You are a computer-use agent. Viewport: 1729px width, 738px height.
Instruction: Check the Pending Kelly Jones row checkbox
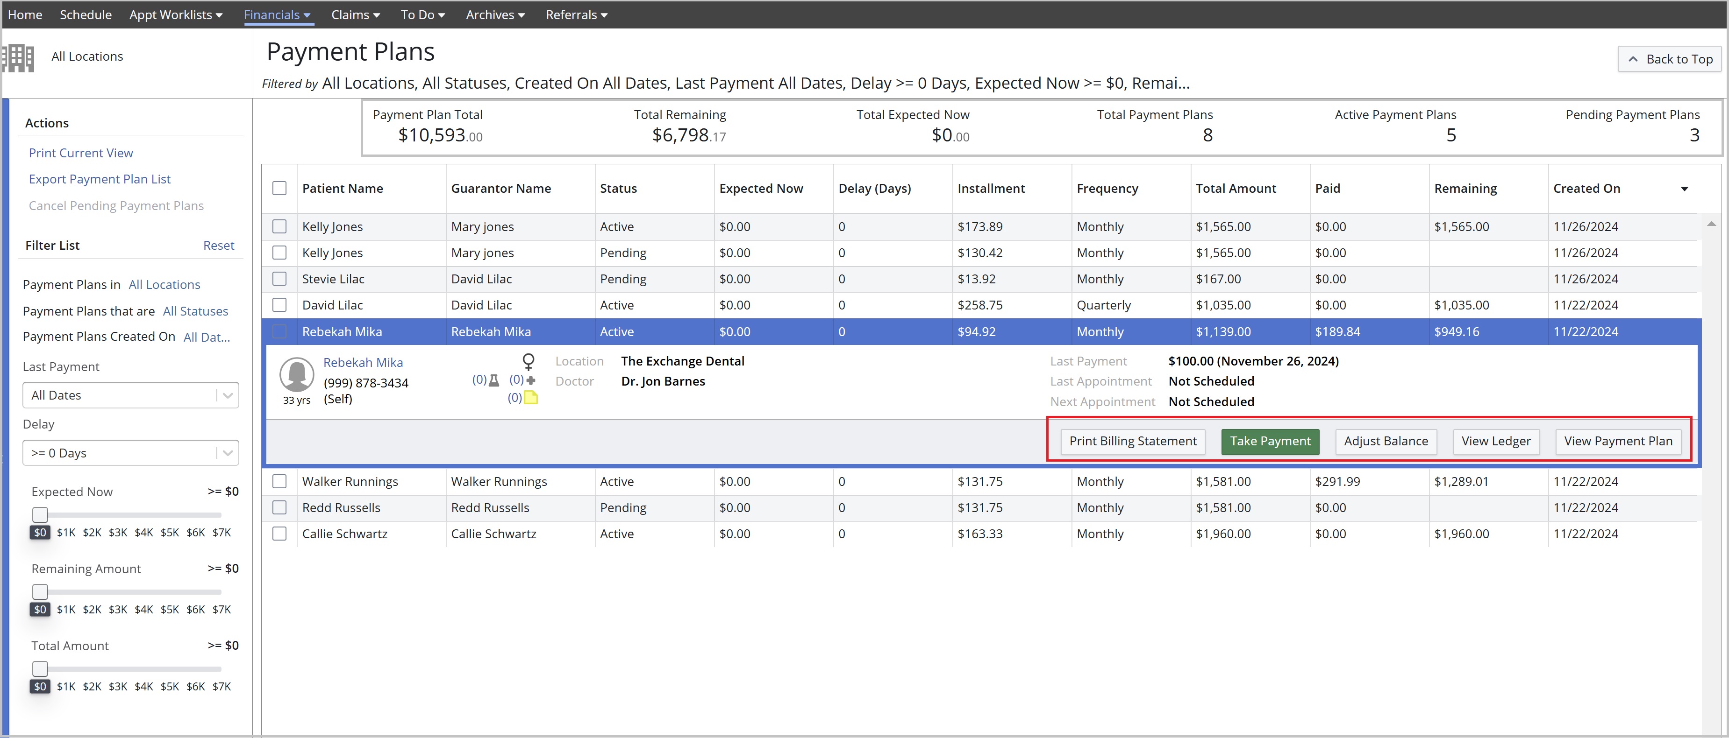(x=279, y=253)
